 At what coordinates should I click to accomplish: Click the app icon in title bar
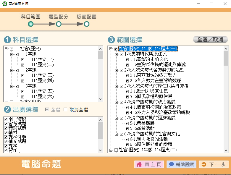pyautogui.click(x=4, y=4)
